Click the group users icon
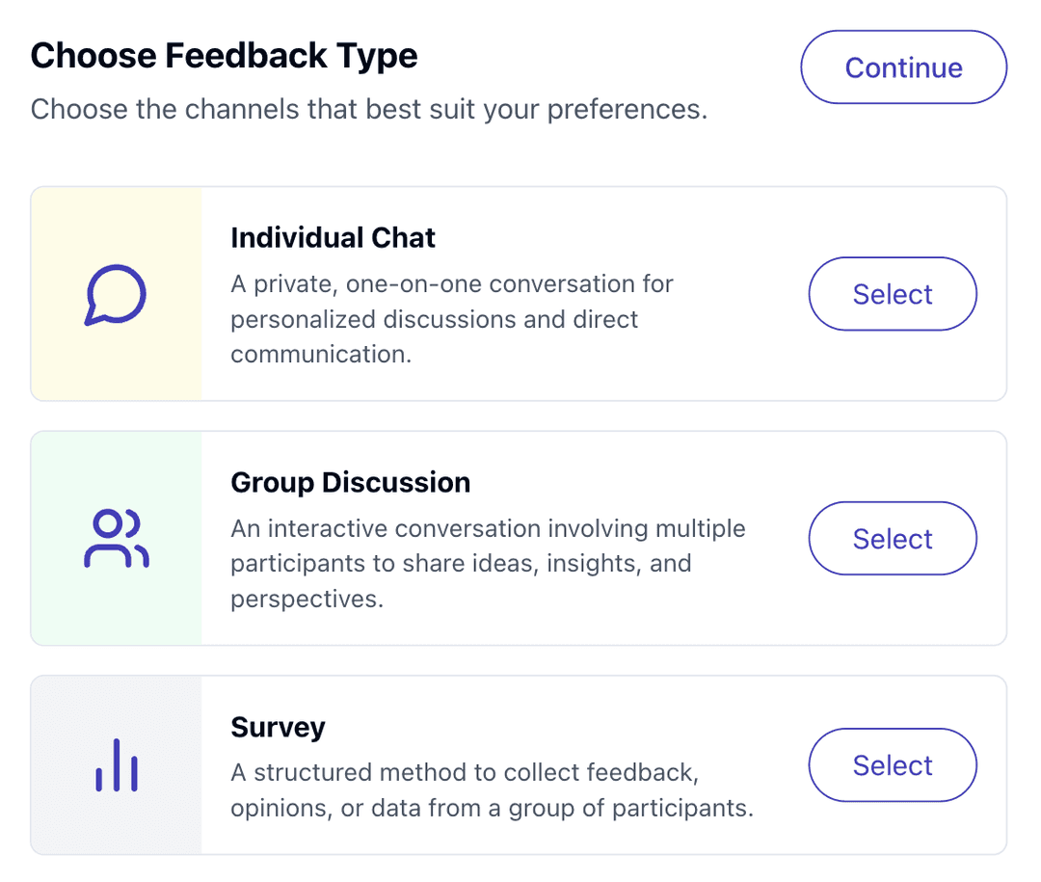This screenshot has width=1041, height=882. coord(117,539)
